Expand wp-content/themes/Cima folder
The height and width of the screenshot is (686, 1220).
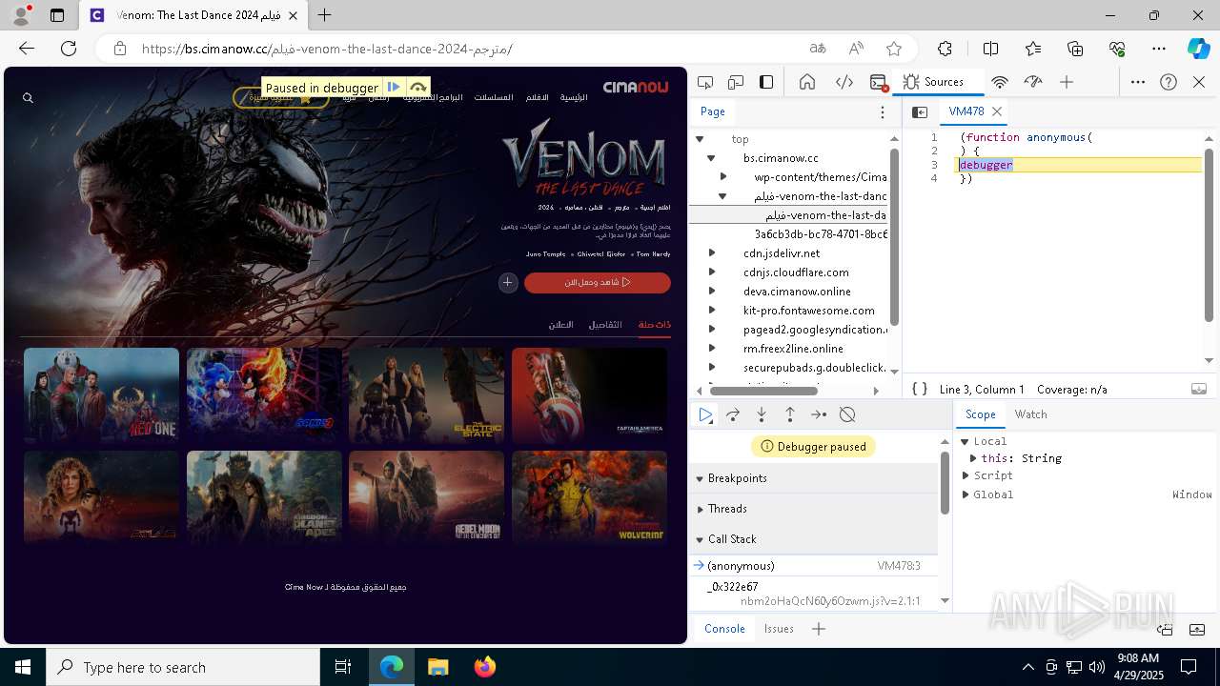(x=723, y=177)
